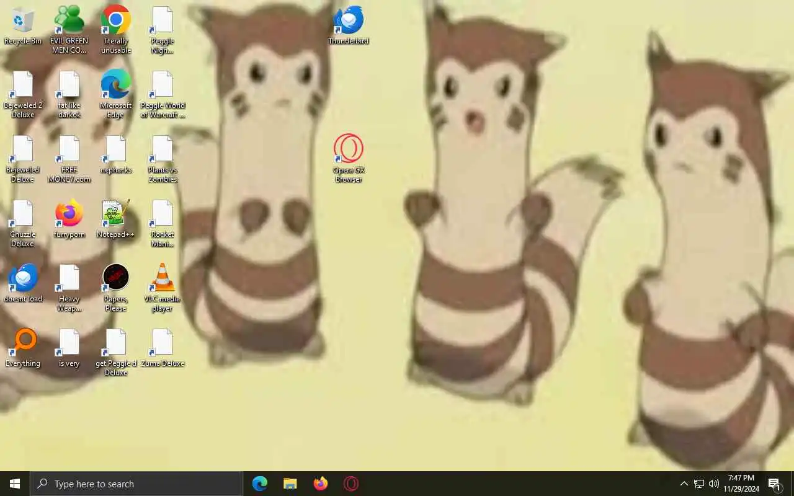Select the Thunderbird shortcut labeled doesnt load
The image size is (794, 496).
(23, 284)
